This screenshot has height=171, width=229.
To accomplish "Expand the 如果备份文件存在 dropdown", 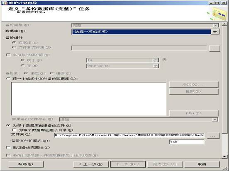I will coord(215,120).
